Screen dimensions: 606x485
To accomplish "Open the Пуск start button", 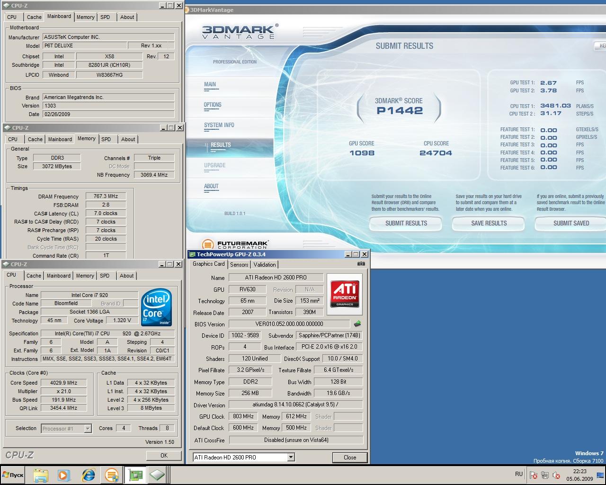I will click(14, 475).
